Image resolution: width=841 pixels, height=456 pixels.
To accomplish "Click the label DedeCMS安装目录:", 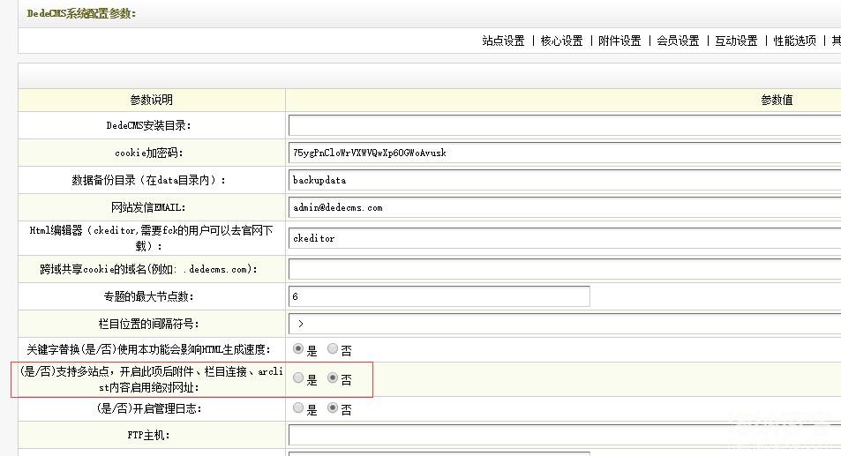I will pyautogui.click(x=148, y=125).
